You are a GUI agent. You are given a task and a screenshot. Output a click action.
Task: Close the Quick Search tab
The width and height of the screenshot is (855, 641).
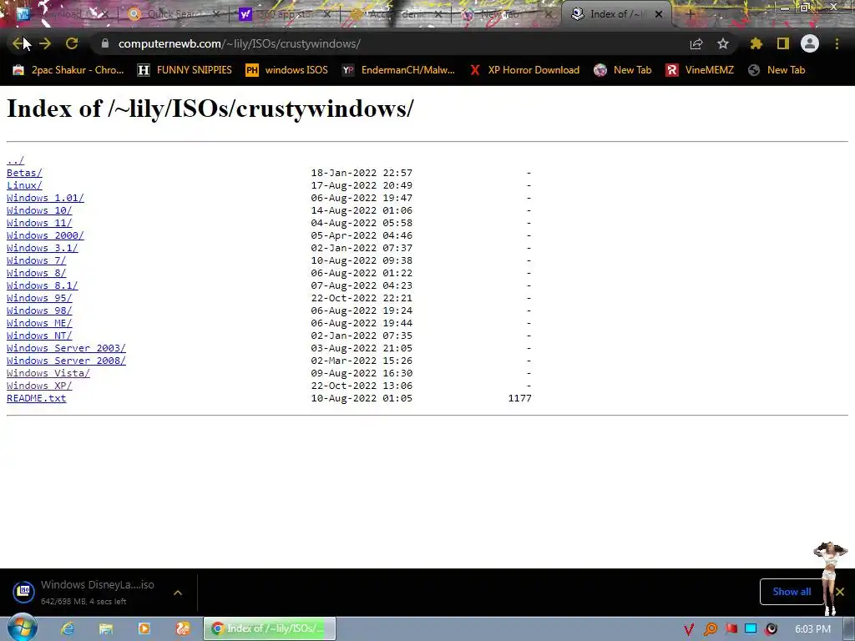[x=216, y=14]
